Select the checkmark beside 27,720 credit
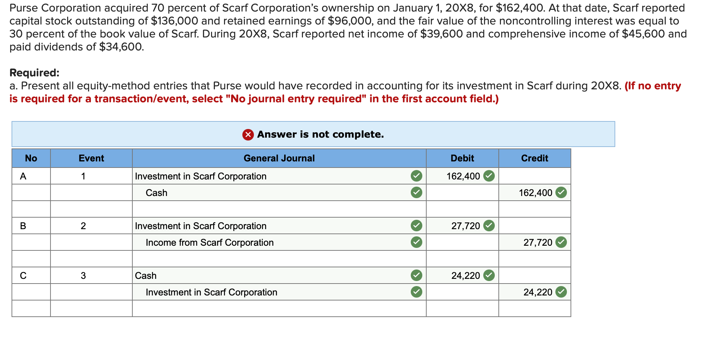Screen dimensions: 722x343 tap(562, 242)
